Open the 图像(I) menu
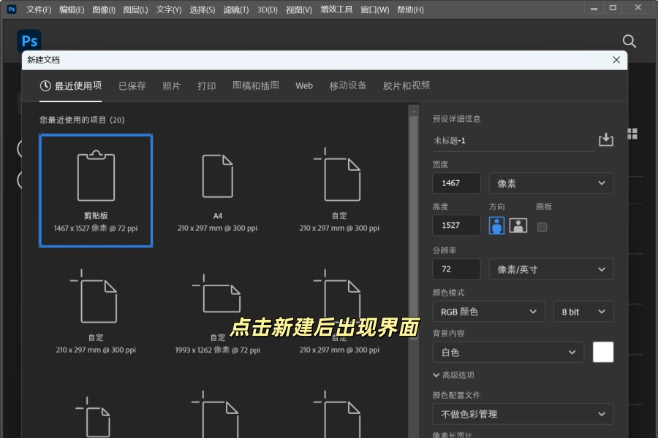Image resolution: width=658 pixels, height=438 pixels. (x=104, y=9)
